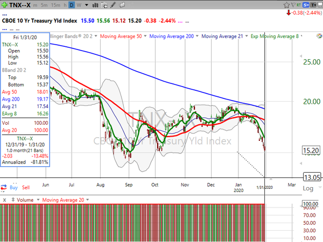
Task: Expand Volume indicator dropdown arrow
Action: tap(38, 200)
